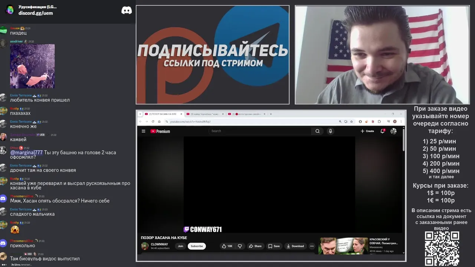Open a new browser tab
Viewport: 475px width, 267px height.
click(x=271, y=114)
